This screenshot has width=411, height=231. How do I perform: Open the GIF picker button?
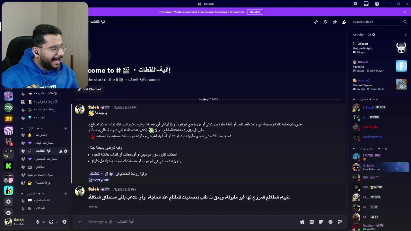311,222
